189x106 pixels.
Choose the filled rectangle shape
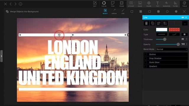(141, 11)
